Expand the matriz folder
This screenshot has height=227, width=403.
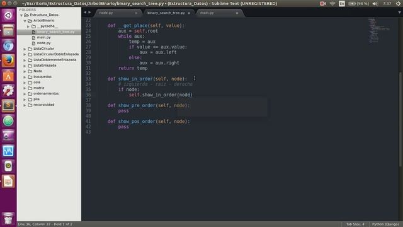tap(25, 88)
